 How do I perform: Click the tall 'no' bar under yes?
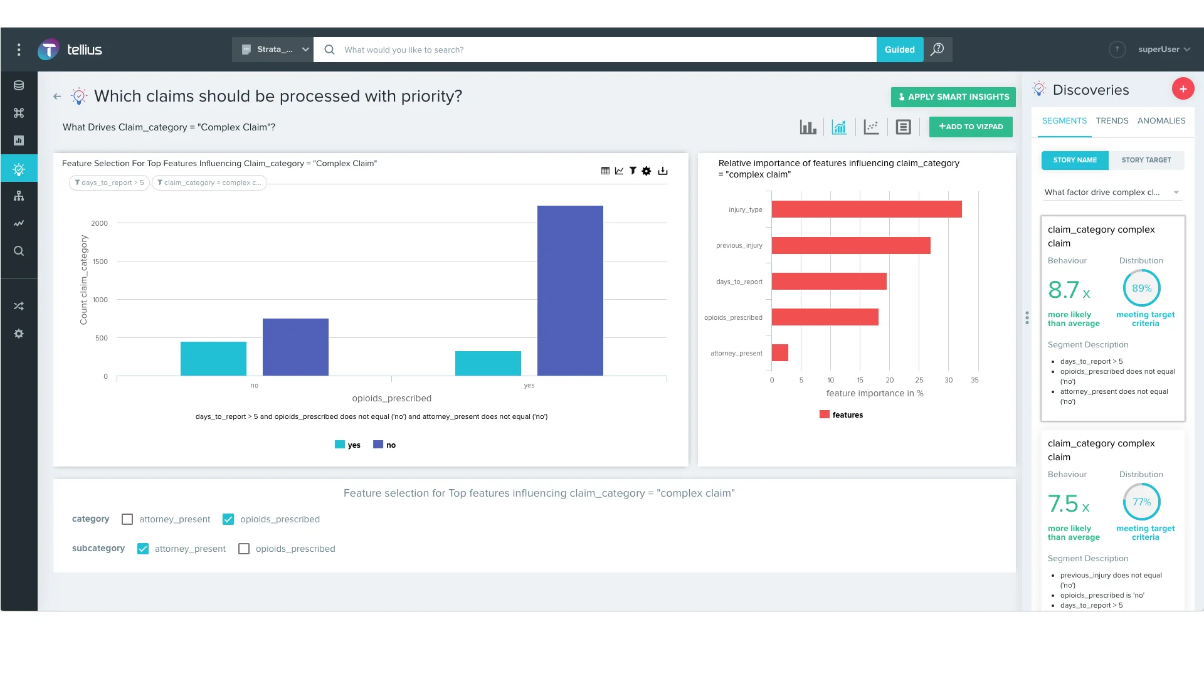pyautogui.click(x=570, y=291)
